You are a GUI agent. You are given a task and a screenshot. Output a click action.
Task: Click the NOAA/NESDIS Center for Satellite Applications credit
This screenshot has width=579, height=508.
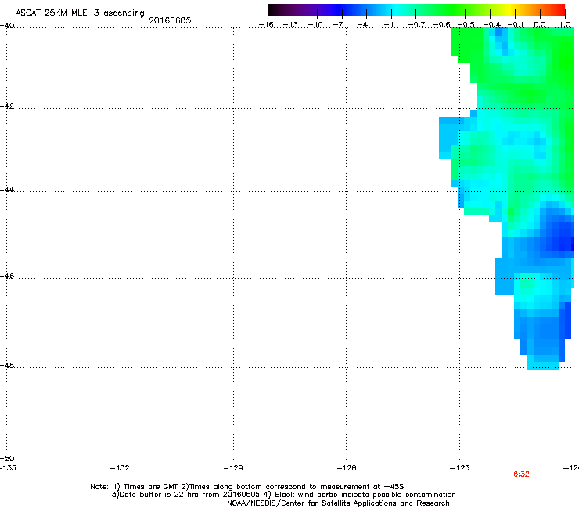(x=338, y=503)
